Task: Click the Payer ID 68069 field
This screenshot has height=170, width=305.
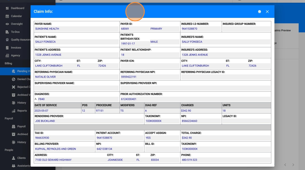Action: pos(135,29)
